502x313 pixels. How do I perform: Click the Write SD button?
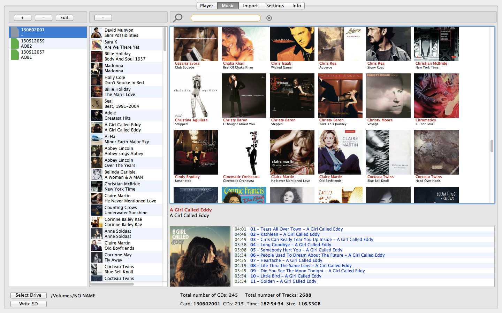(29, 304)
